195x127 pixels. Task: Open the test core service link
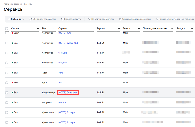click(x=60, y=82)
